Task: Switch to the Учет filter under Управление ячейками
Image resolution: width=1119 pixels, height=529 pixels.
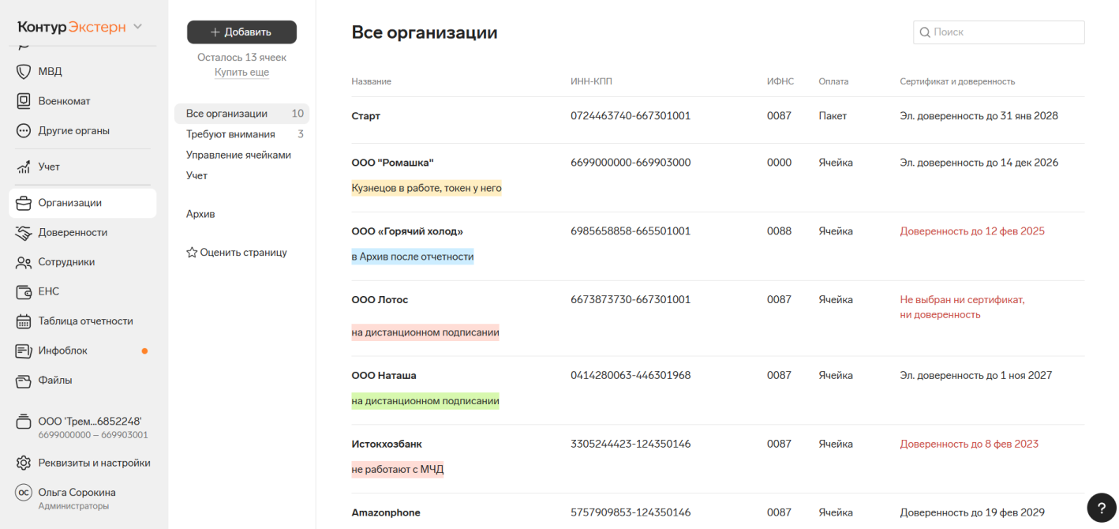Action: point(196,175)
